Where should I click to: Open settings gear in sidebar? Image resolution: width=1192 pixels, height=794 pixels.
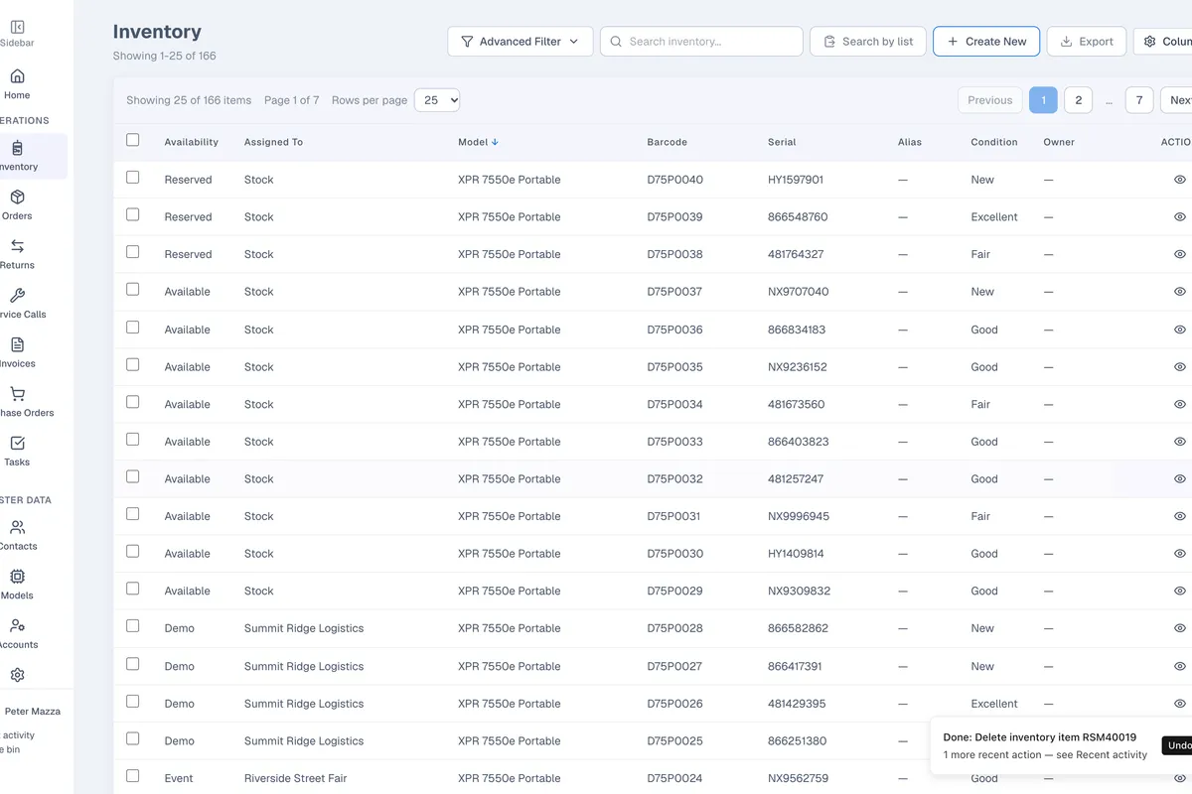click(17, 675)
